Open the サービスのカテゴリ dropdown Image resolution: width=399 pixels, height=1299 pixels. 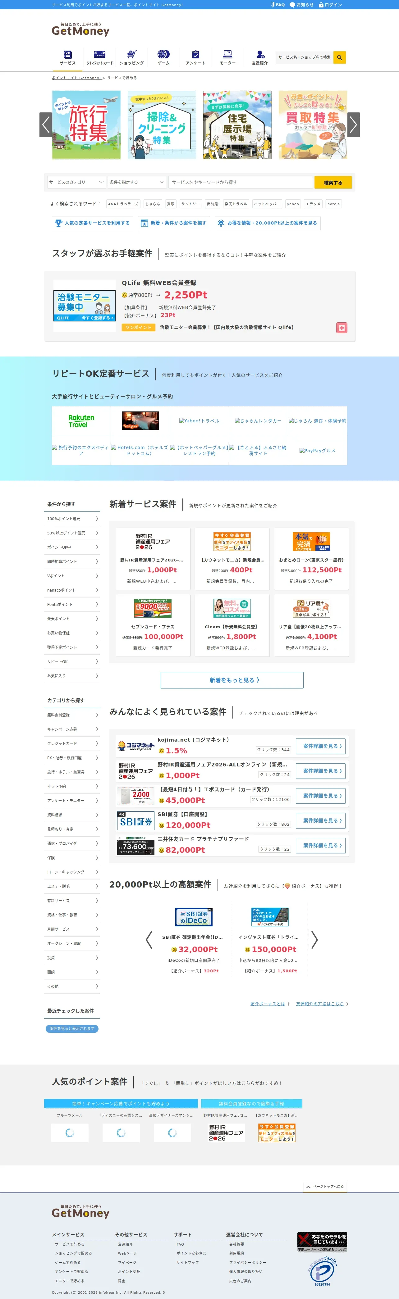(x=77, y=183)
